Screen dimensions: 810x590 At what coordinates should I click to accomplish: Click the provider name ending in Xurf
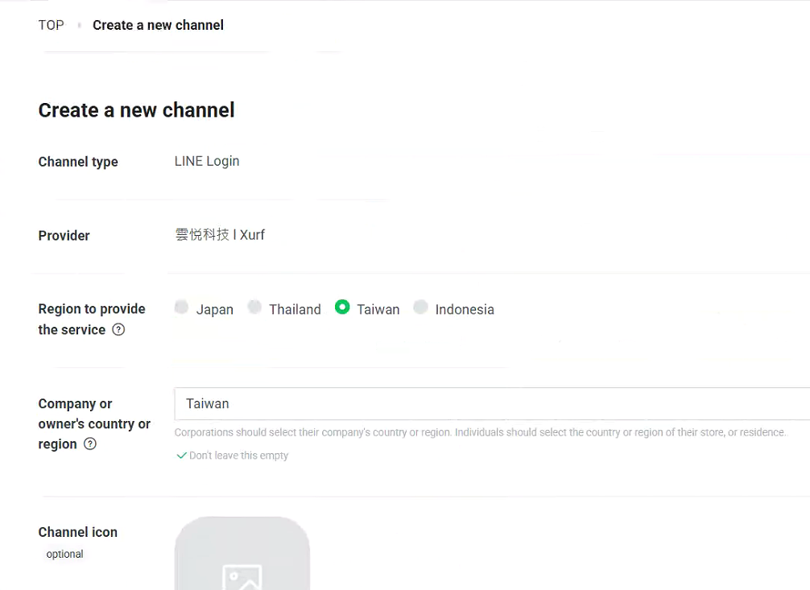coord(220,235)
